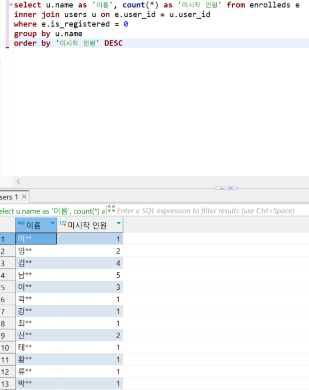Click the 'group by u.name' line
This screenshot has width=309, height=390.
[48, 33]
